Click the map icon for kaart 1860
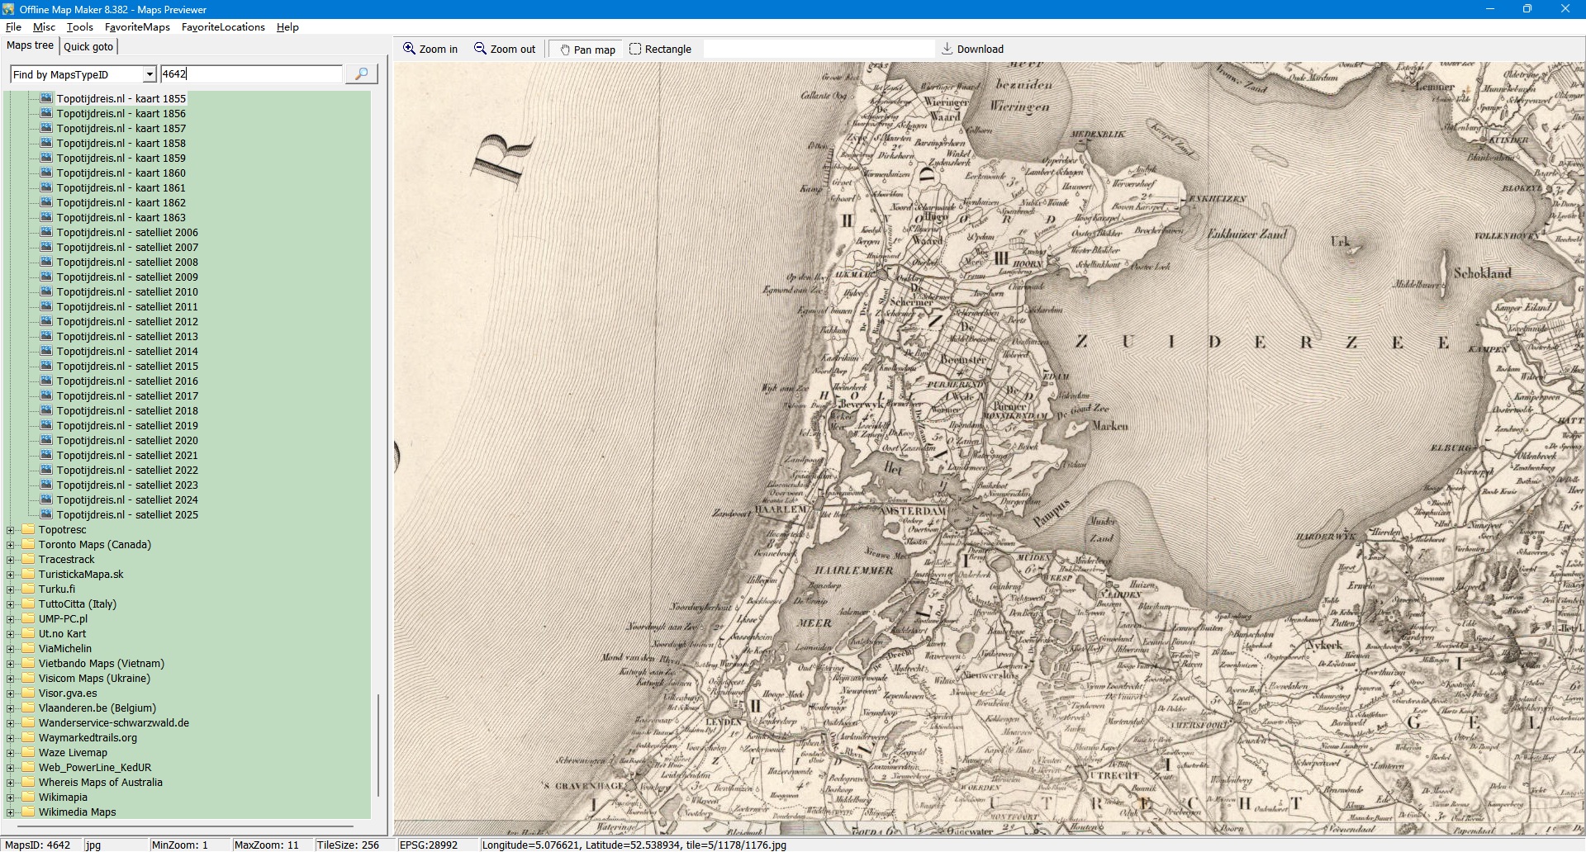This screenshot has height=852, width=1586. (46, 173)
